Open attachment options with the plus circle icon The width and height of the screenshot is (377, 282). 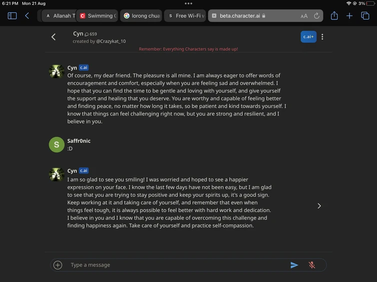tap(58, 265)
